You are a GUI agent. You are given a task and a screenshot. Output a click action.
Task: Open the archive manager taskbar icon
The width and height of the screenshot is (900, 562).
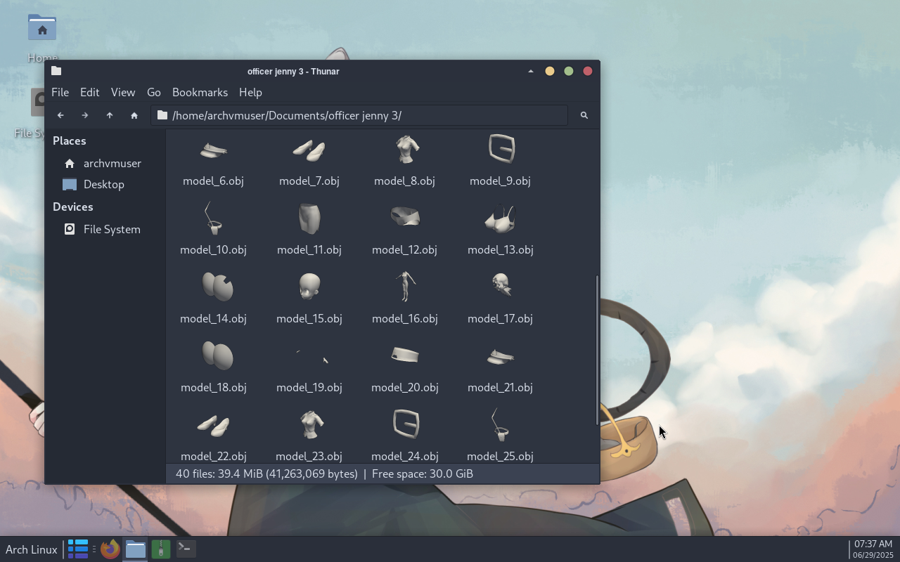pos(161,549)
